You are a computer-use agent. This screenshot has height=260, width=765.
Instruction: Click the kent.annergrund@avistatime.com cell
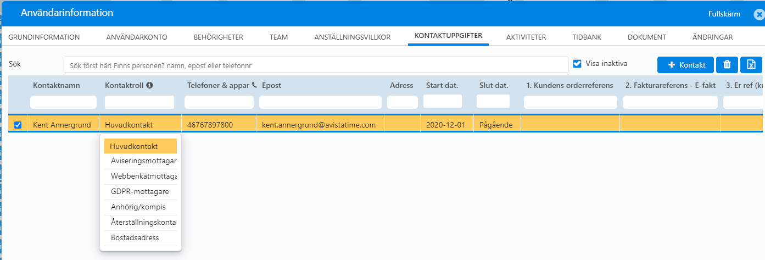pos(320,125)
